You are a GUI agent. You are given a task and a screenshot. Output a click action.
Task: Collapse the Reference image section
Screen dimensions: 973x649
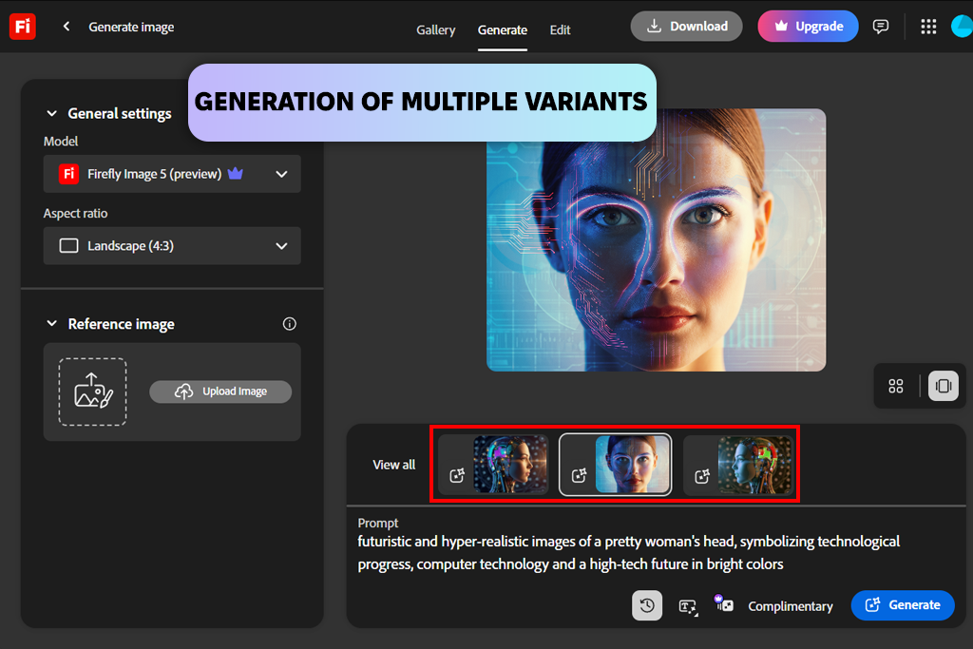(52, 324)
